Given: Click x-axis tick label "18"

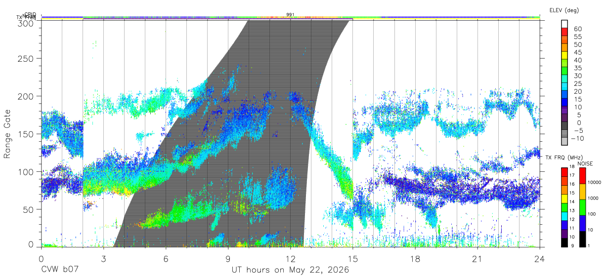Looking at the screenshot, I should coord(415,259).
